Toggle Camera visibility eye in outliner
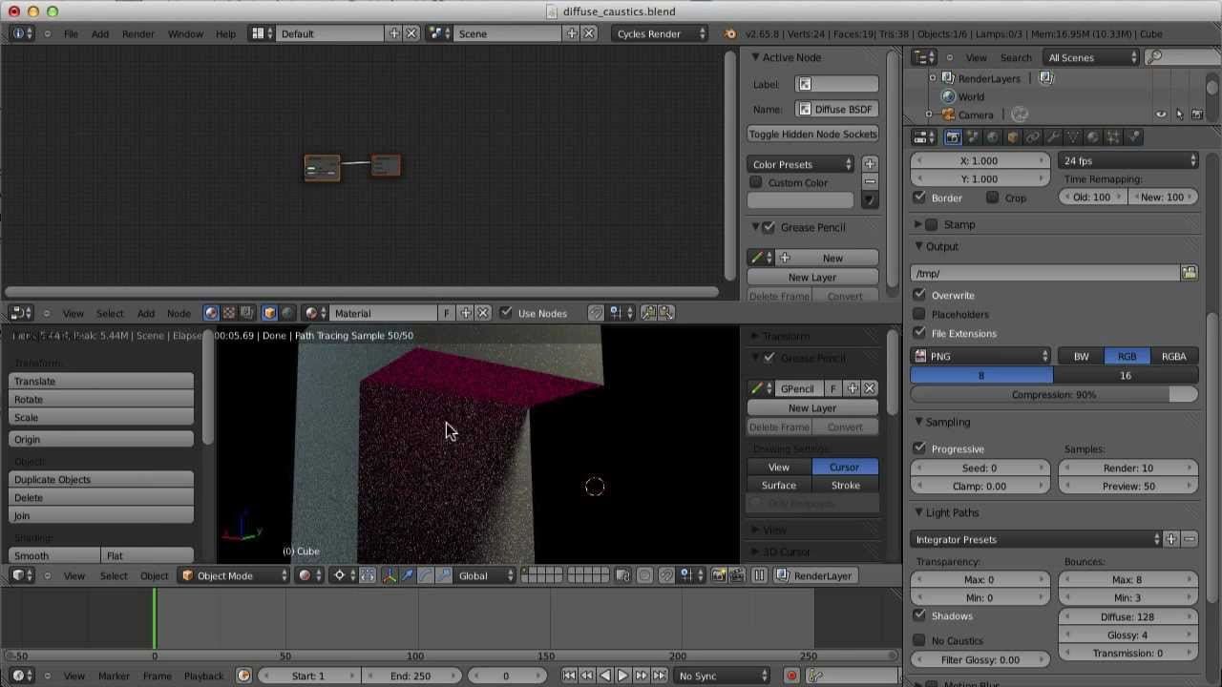The image size is (1222, 687). click(x=1161, y=114)
